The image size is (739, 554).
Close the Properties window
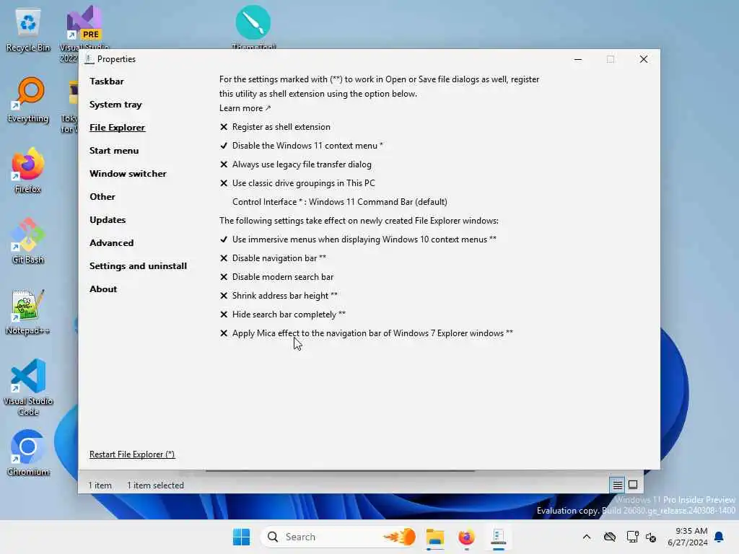pos(643,59)
